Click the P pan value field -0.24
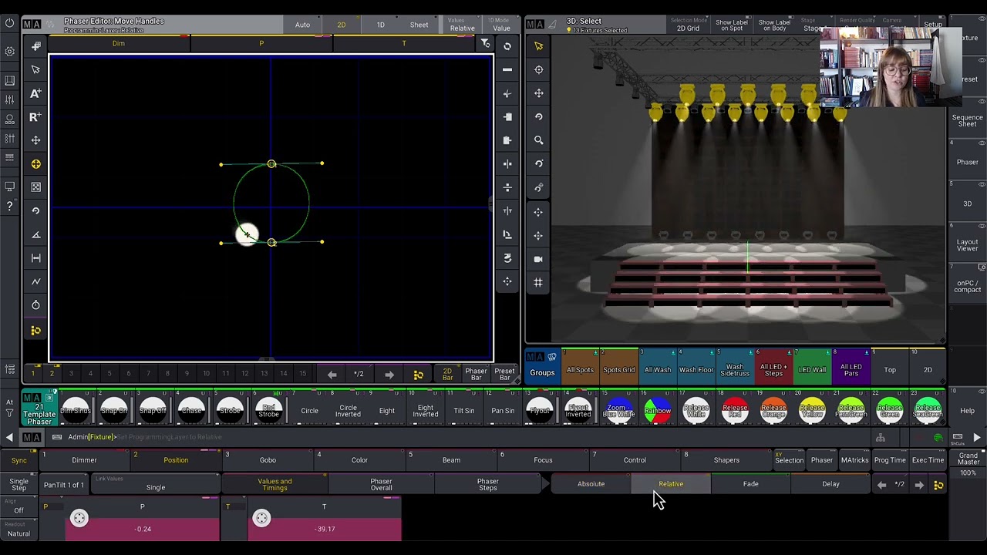The height and width of the screenshot is (555, 987). tap(143, 529)
